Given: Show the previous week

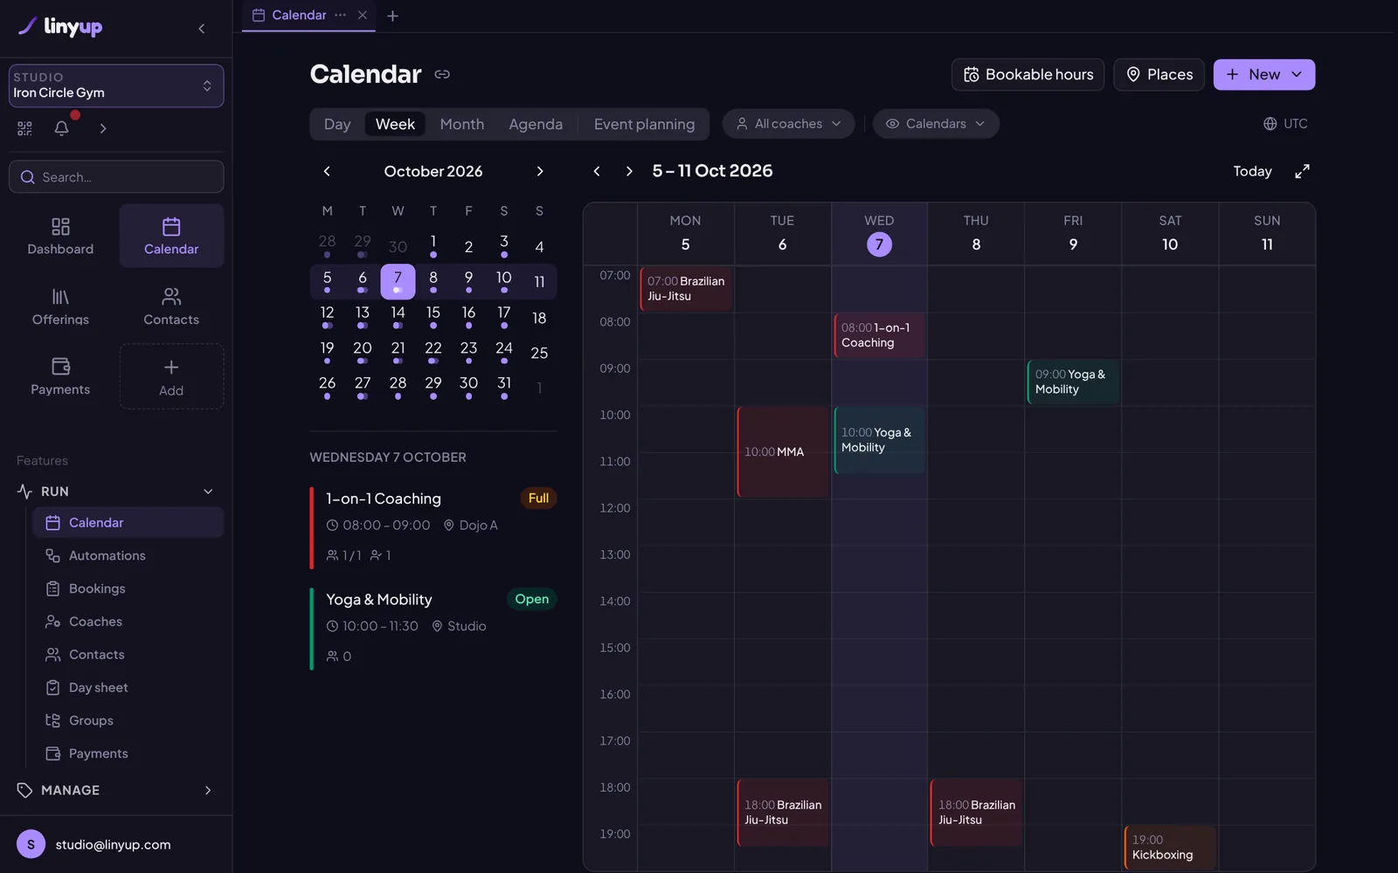Looking at the screenshot, I should (x=597, y=171).
